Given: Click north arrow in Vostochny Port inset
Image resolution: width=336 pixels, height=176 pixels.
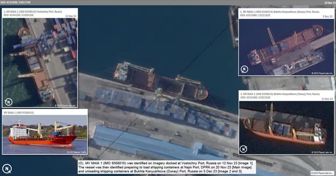Looking at the screenshot, I should [x=8, y=102].
